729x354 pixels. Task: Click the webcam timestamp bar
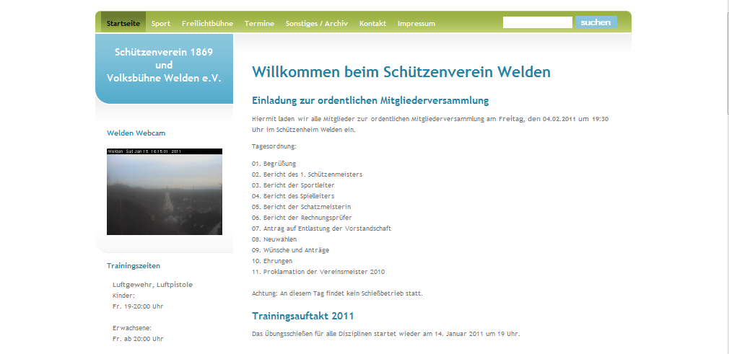[165, 151]
